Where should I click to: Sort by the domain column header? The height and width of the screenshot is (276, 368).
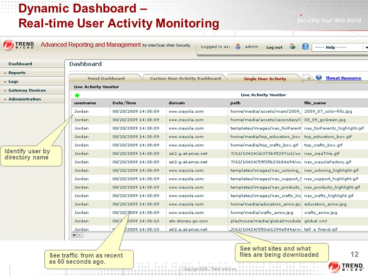197,103
